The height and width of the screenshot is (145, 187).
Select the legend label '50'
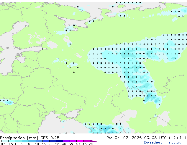point(91,144)
